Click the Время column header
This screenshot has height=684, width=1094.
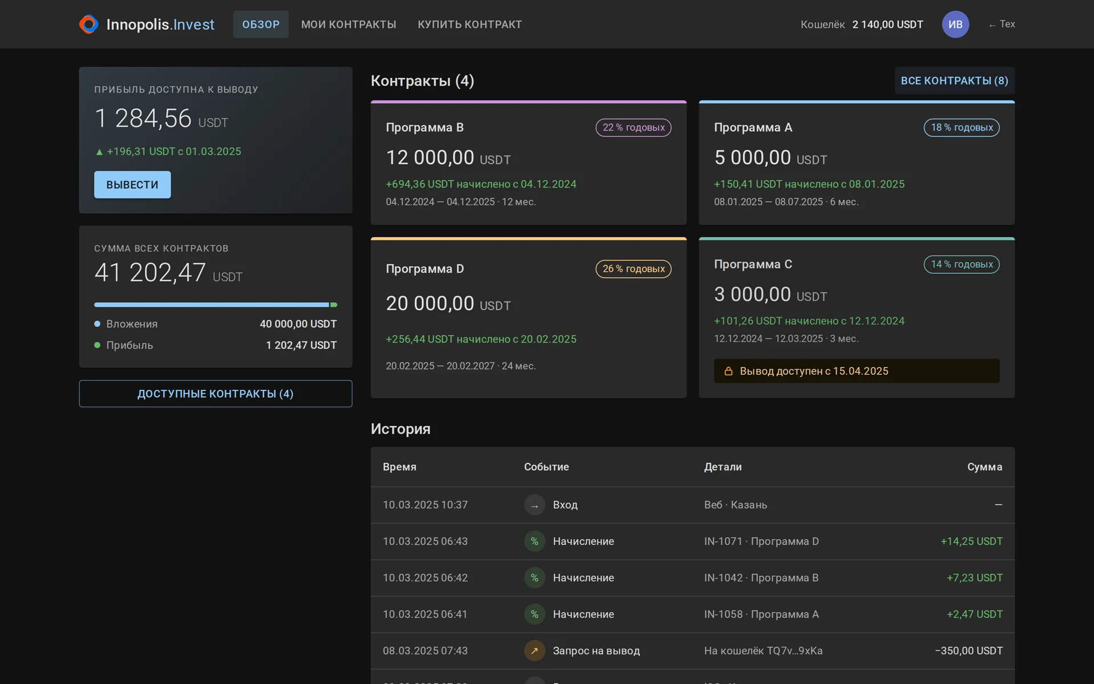click(x=399, y=467)
